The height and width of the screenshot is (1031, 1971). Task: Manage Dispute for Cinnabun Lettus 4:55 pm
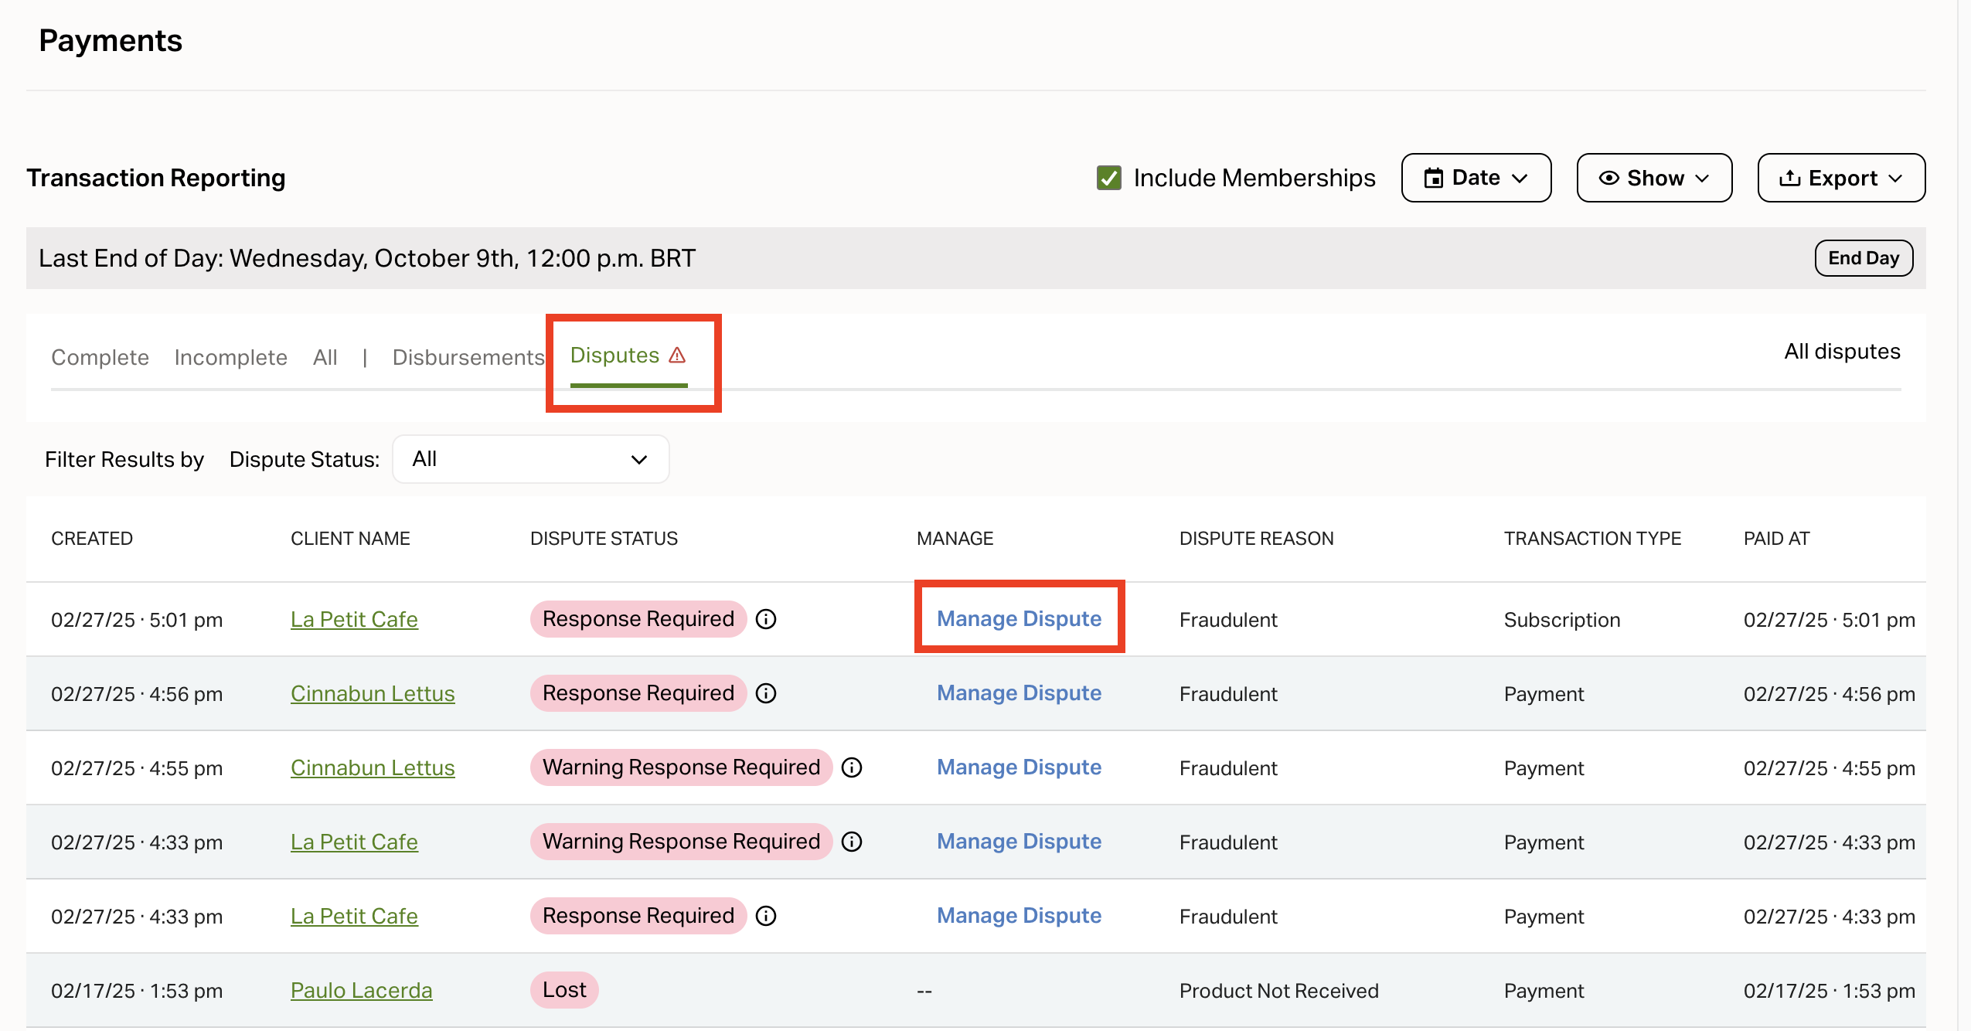[x=1019, y=767]
